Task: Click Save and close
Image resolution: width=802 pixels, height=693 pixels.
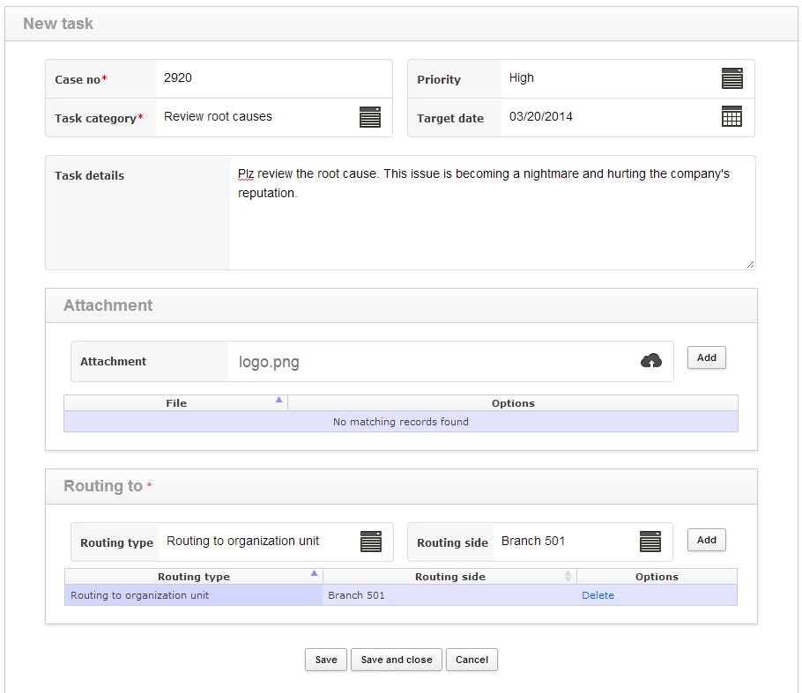Action: tap(396, 660)
